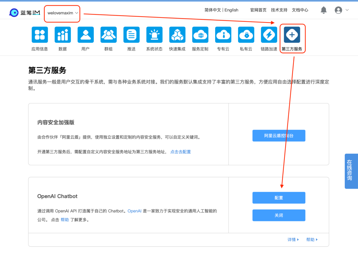Open the 群组 groups icon
Viewport: 358px width, 266px height.
coord(108,35)
